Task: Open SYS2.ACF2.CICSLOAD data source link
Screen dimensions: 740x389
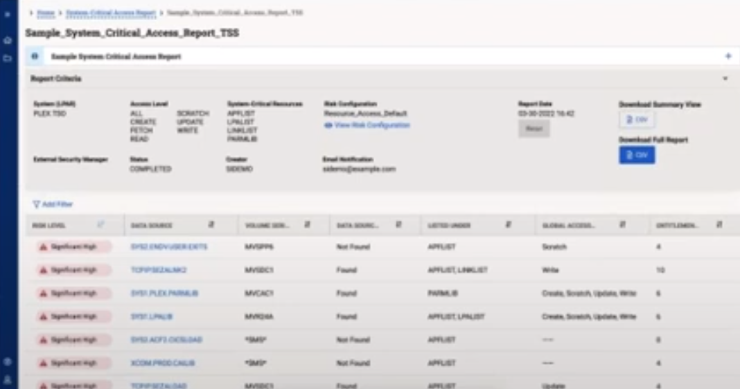Action: 166,340
